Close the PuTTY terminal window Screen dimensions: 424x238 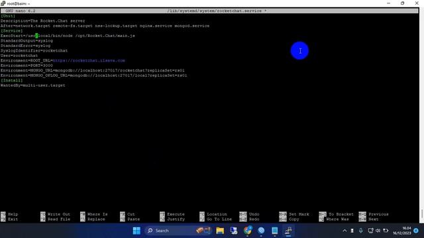point(417,3)
